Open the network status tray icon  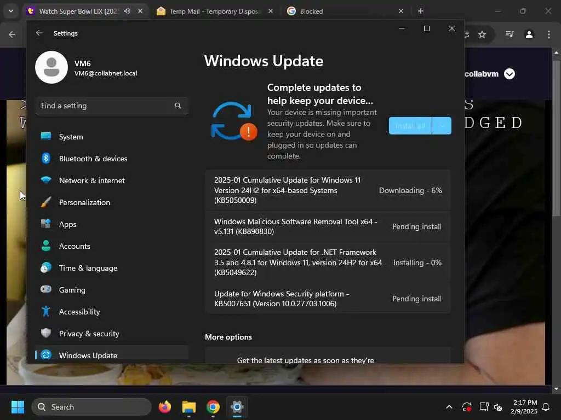(x=484, y=407)
